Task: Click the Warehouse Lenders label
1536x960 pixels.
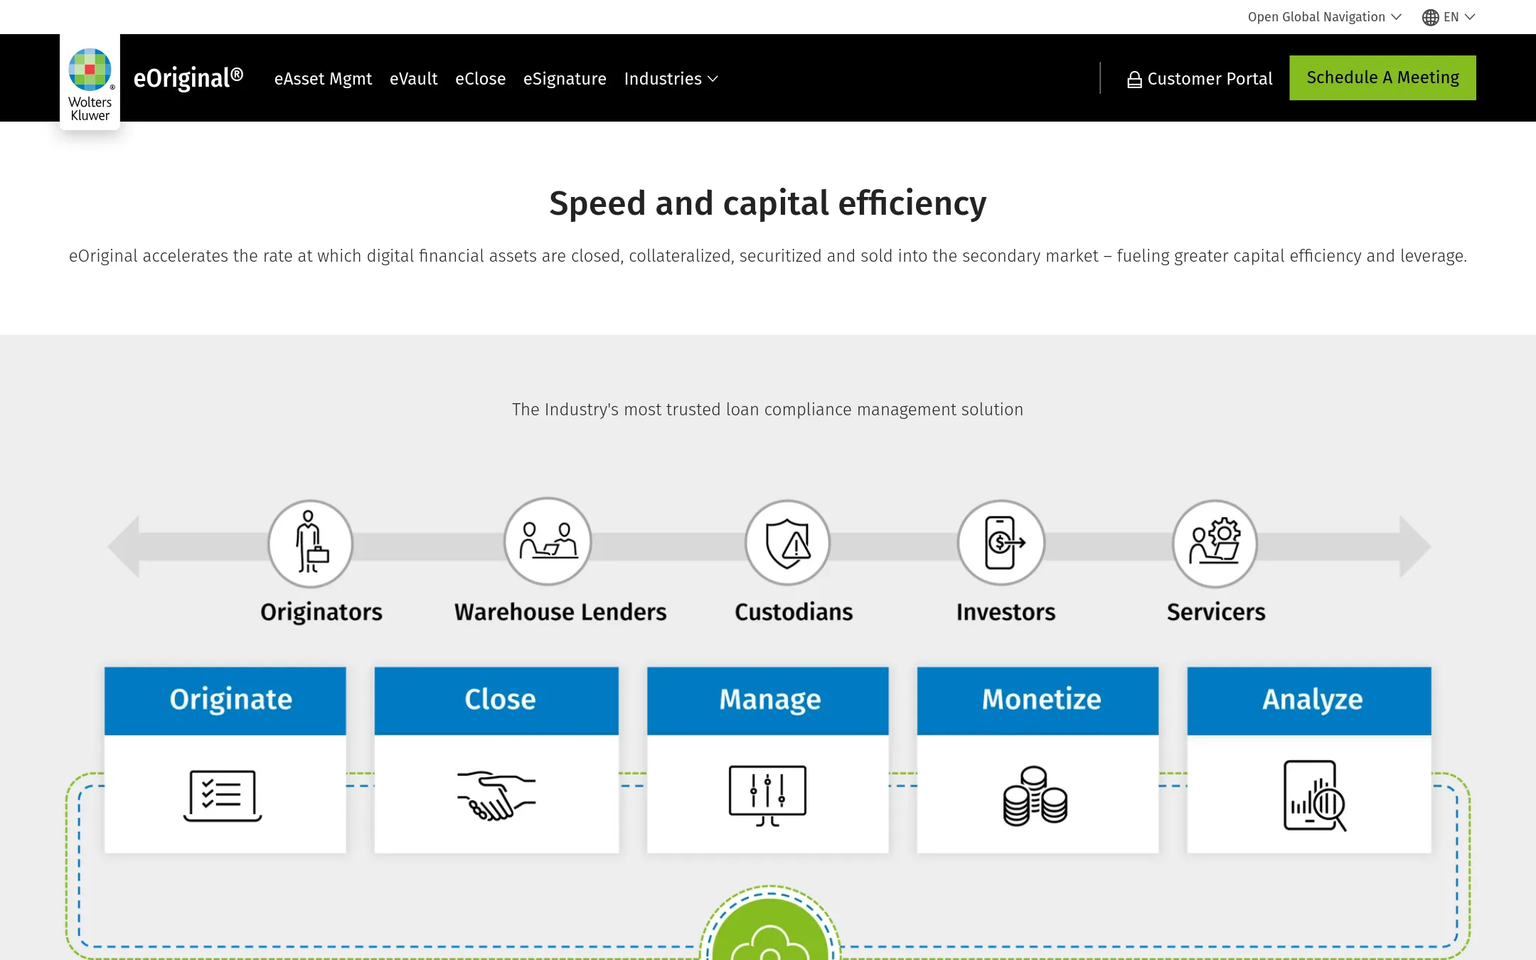Action: click(560, 612)
